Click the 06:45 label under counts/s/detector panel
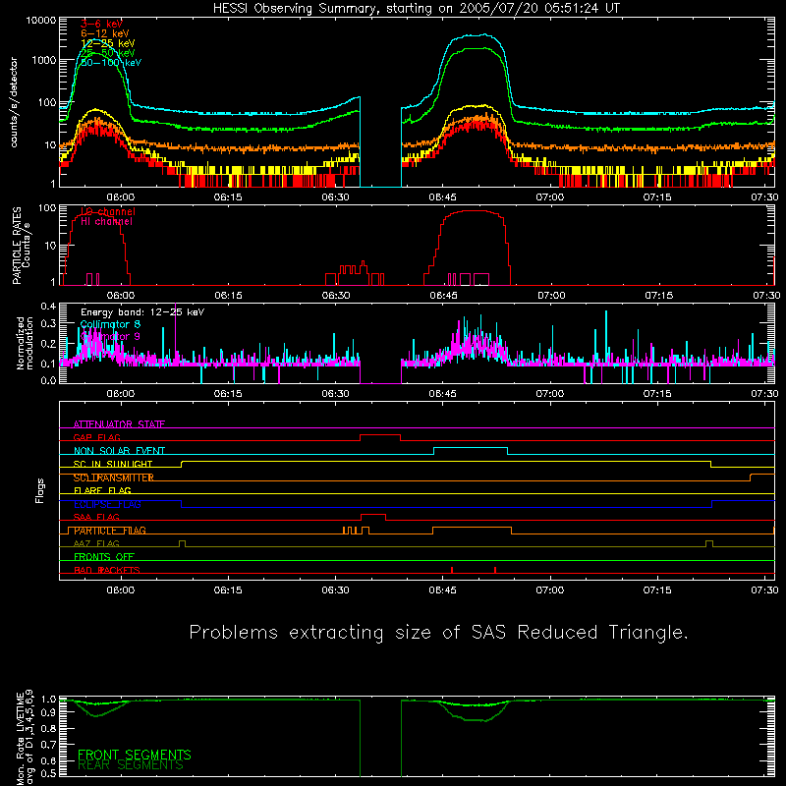Viewport: 786px width, 786px height. click(443, 197)
